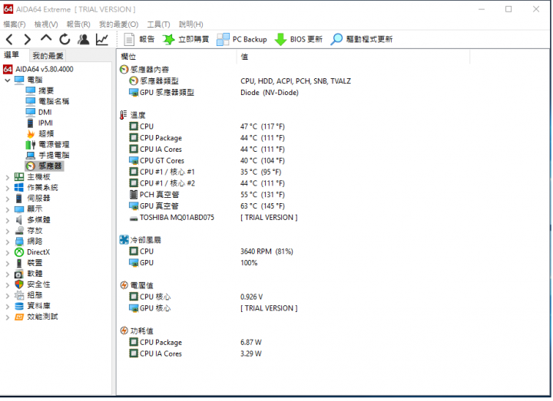Select 感應器 sensor item
Image resolution: width=553 pixels, height=401 pixels.
(44, 166)
